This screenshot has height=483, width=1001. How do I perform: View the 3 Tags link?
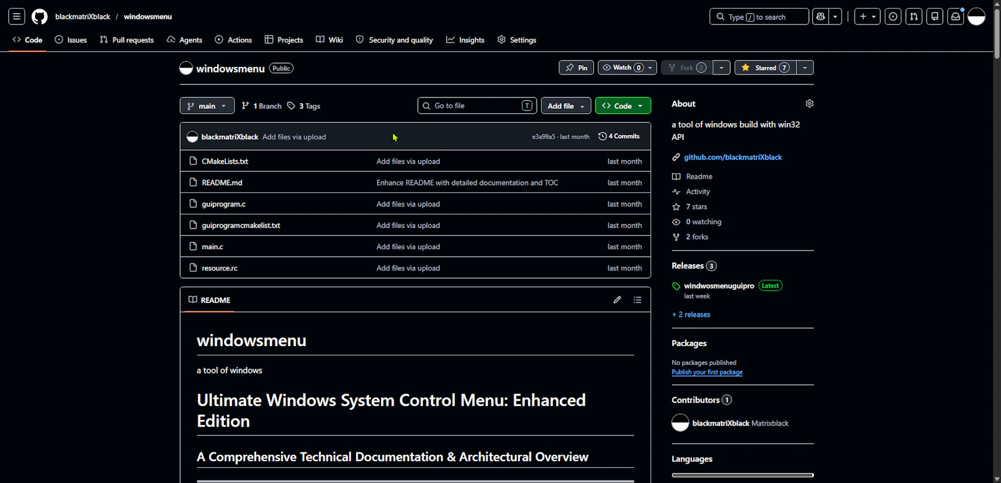pyautogui.click(x=304, y=106)
